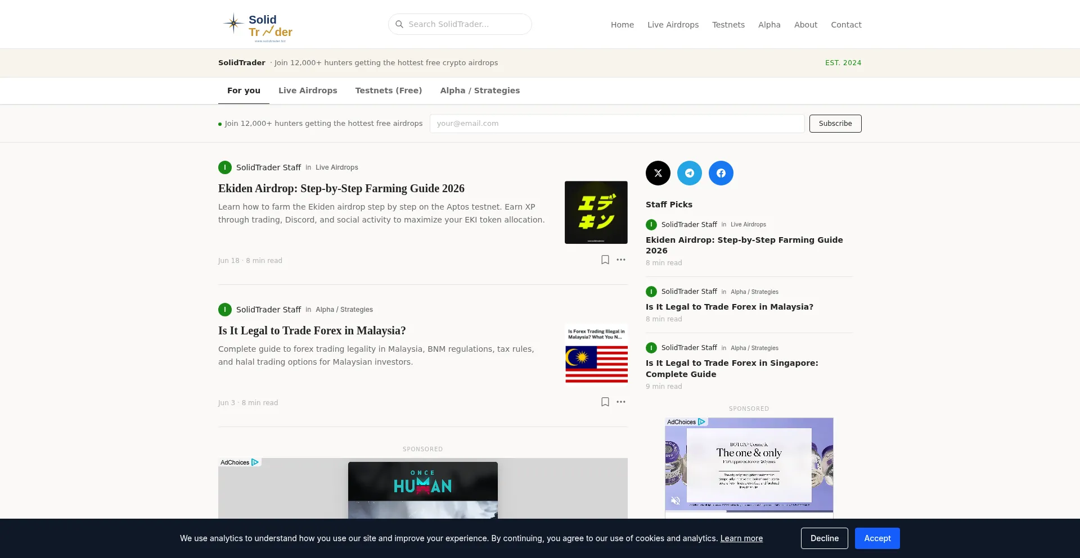
Task: Click the 'The one & only' sidebar ad
Action: [749, 465]
